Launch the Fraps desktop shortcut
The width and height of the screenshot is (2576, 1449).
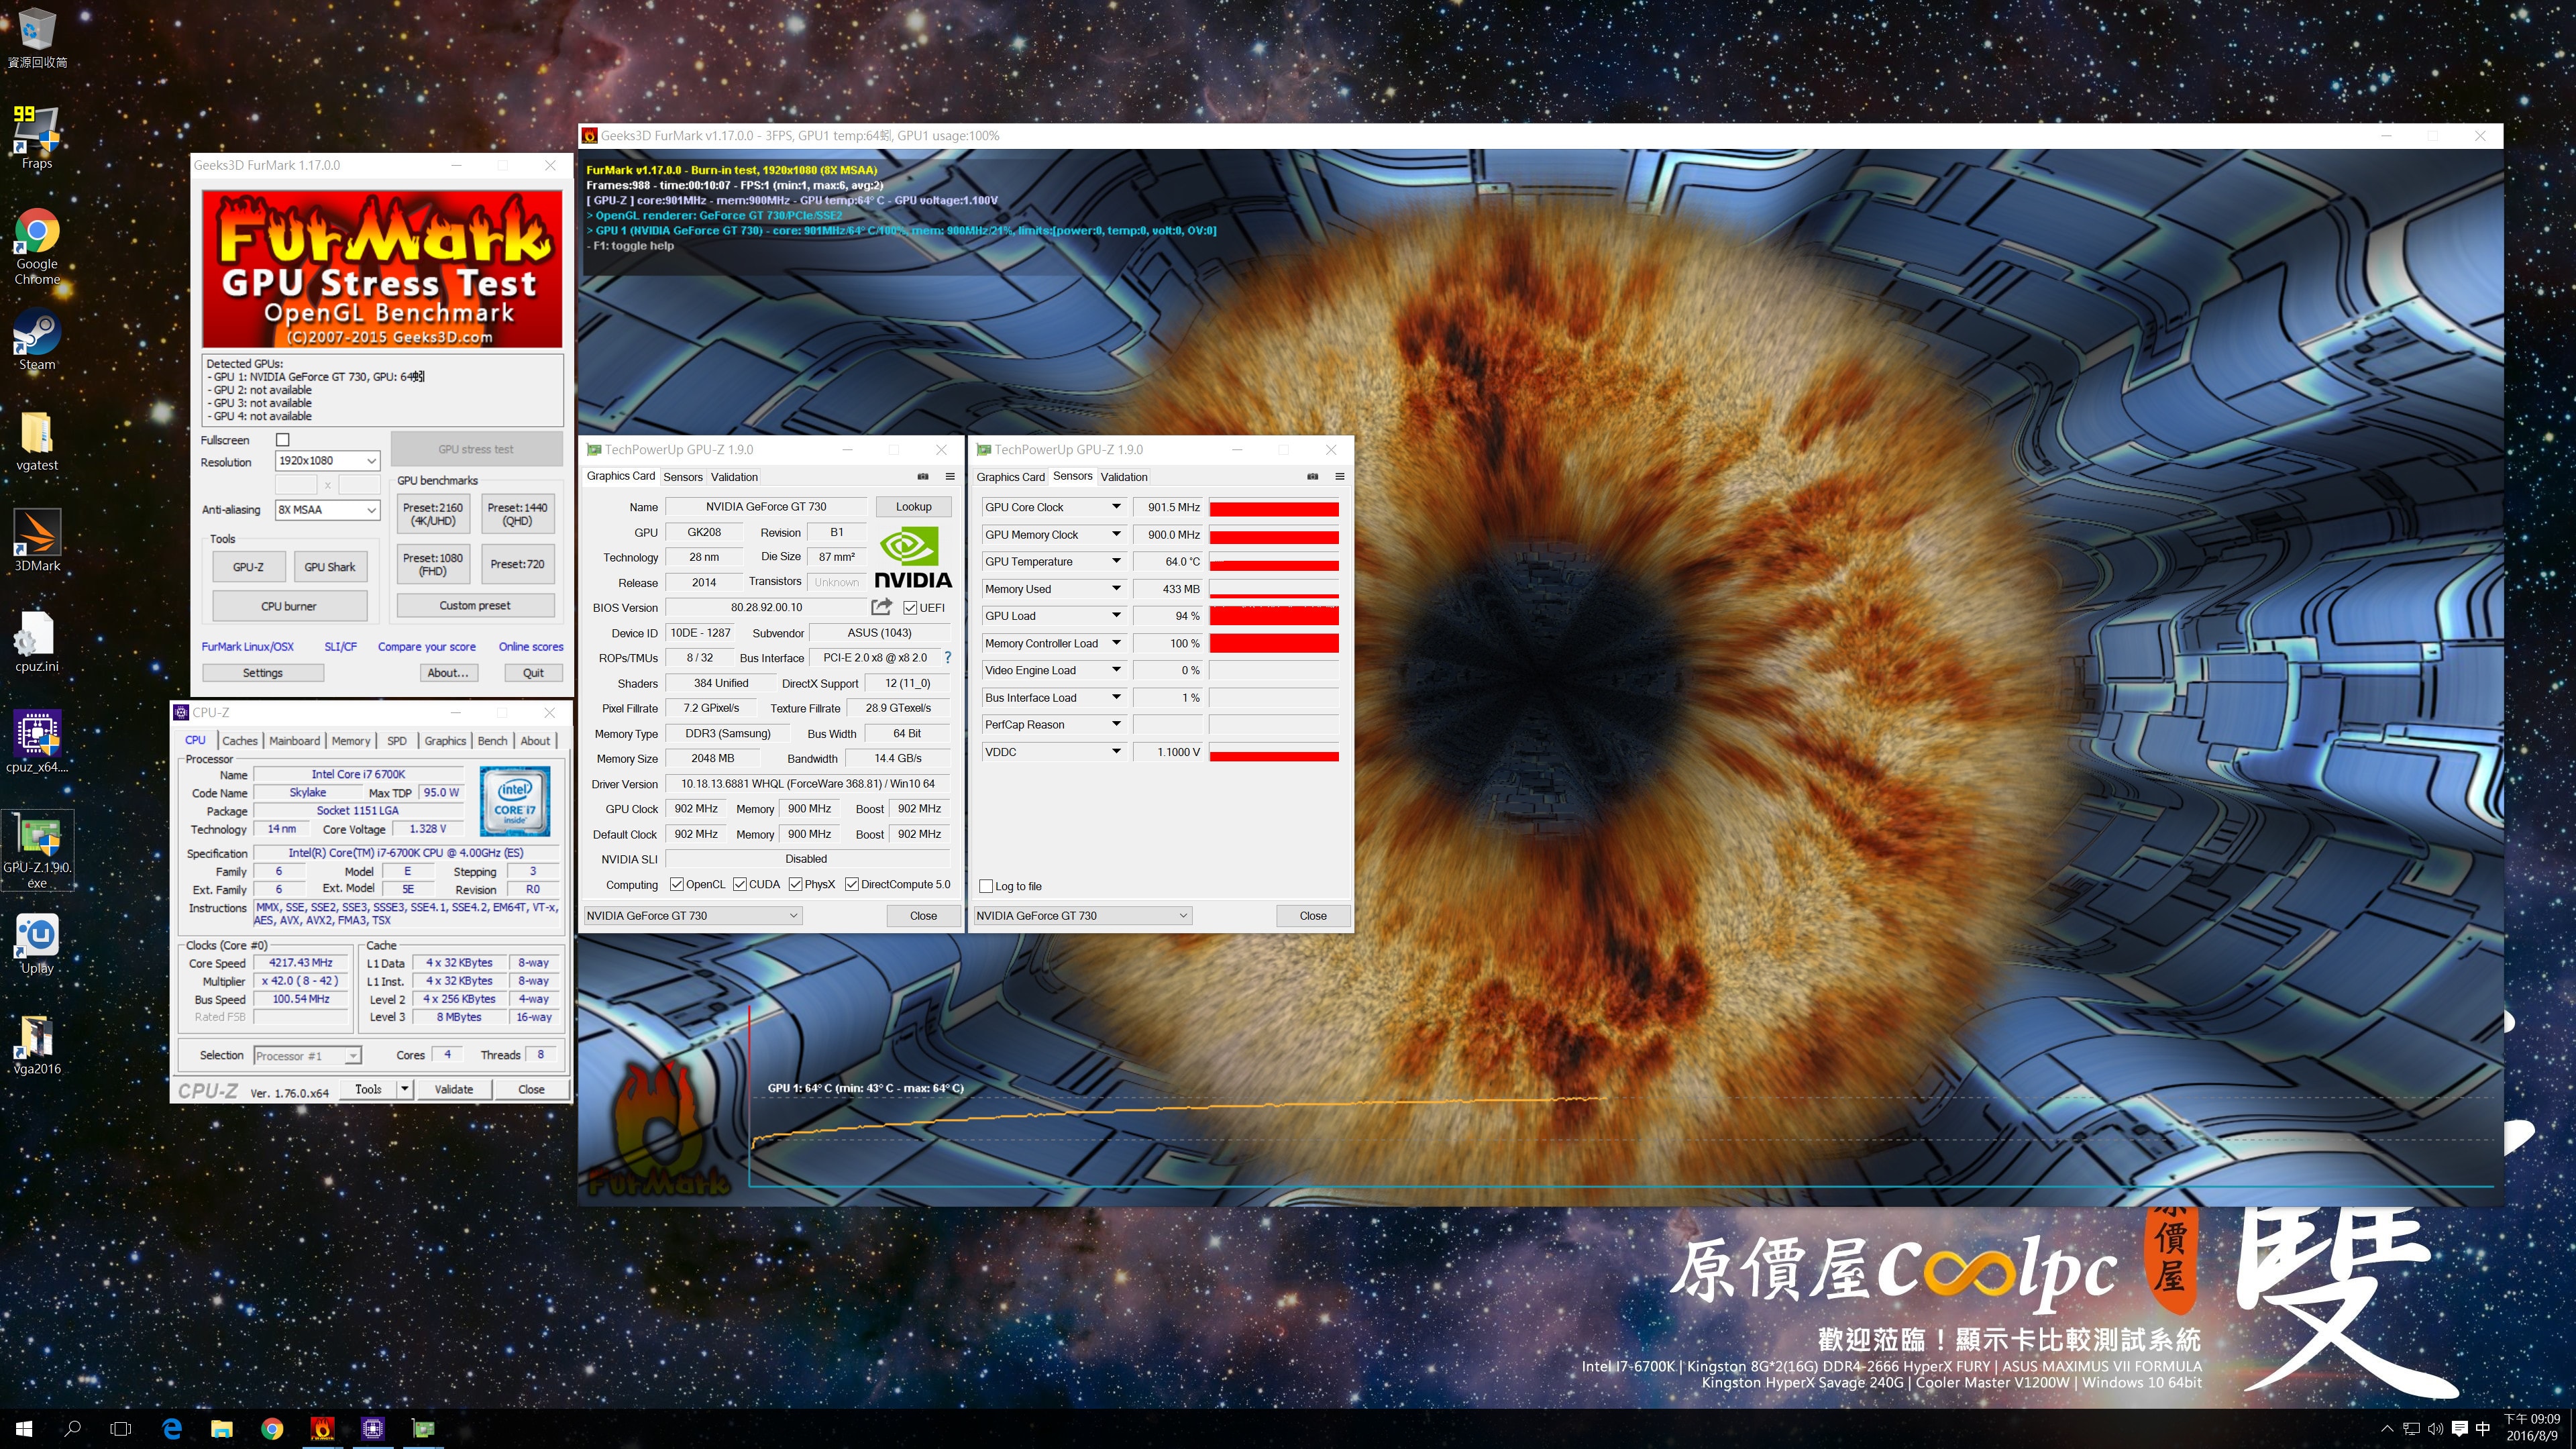[37, 138]
